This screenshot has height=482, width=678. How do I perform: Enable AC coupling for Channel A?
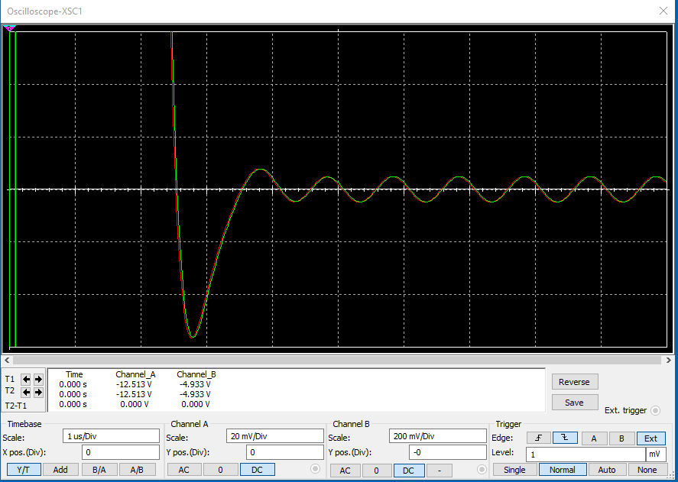[x=183, y=470]
